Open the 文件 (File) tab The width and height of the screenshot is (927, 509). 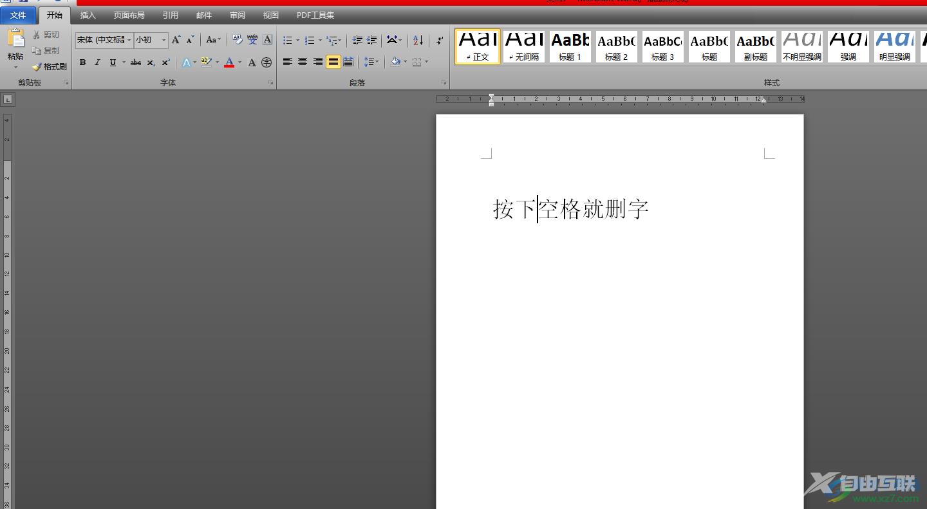[18, 15]
